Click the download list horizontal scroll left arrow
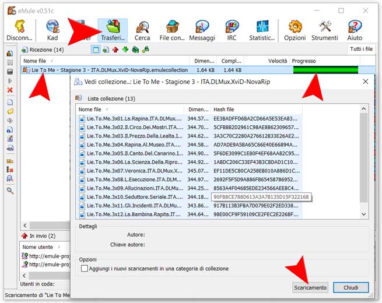 coord(25,226)
